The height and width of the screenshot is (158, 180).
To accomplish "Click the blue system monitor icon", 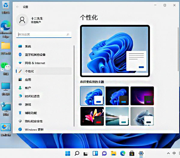I will point(20,46).
